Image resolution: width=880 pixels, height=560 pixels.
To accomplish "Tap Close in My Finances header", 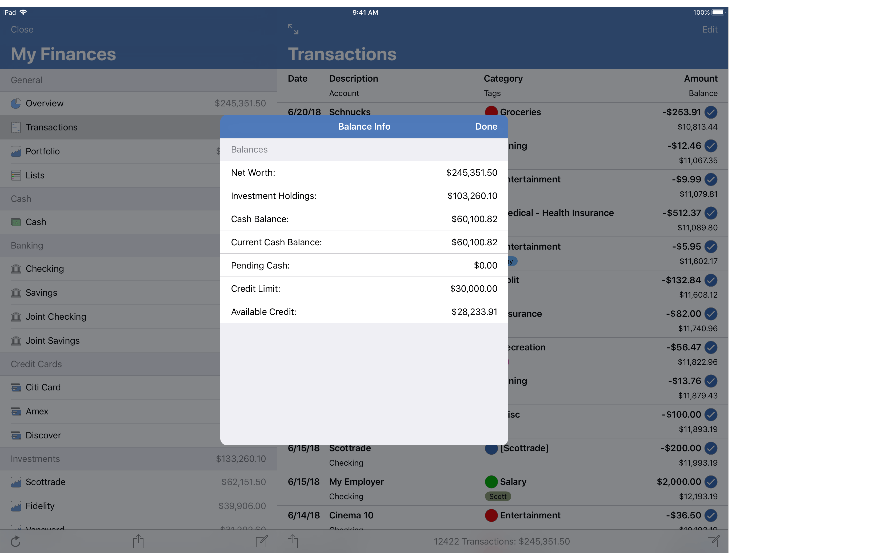I will click(22, 29).
